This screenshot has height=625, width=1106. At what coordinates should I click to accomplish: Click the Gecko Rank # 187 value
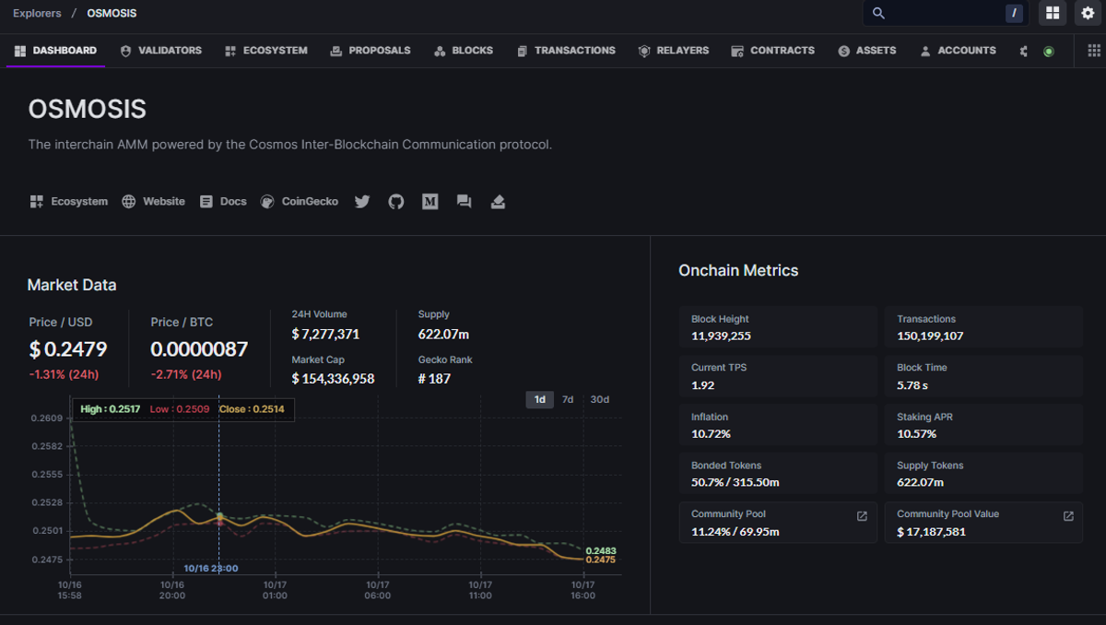(434, 379)
